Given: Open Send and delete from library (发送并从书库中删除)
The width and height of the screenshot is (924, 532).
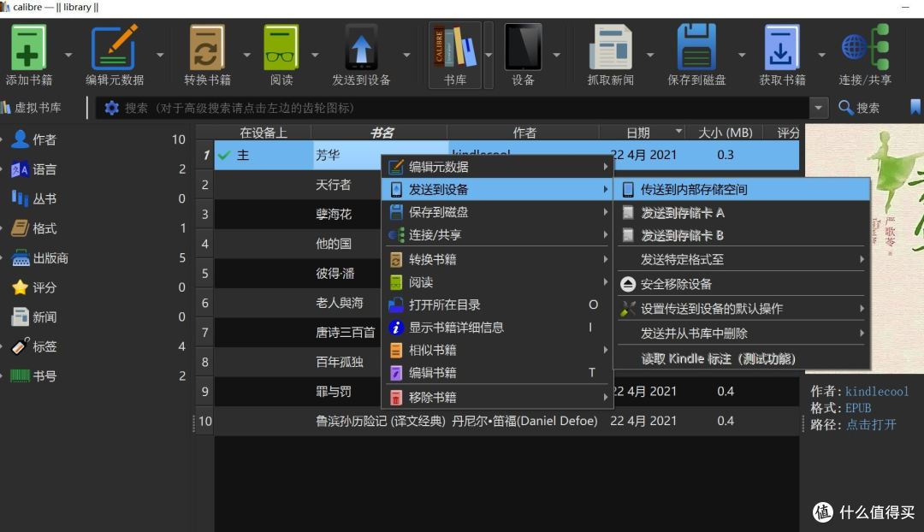Looking at the screenshot, I should pyautogui.click(x=743, y=334).
